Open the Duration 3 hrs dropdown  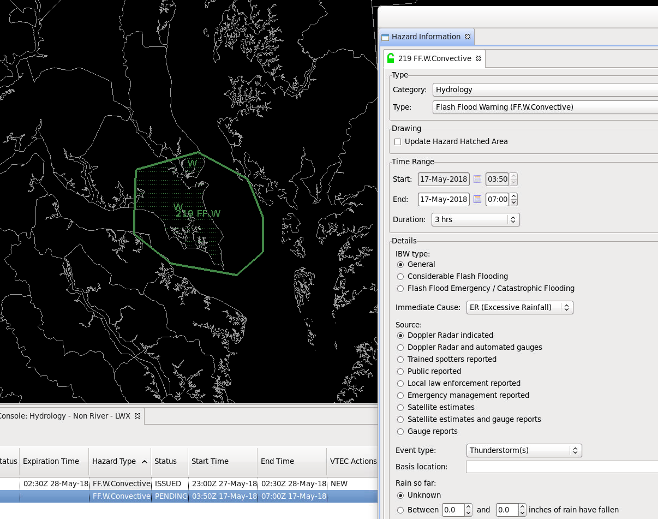click(x=475, y=219)
